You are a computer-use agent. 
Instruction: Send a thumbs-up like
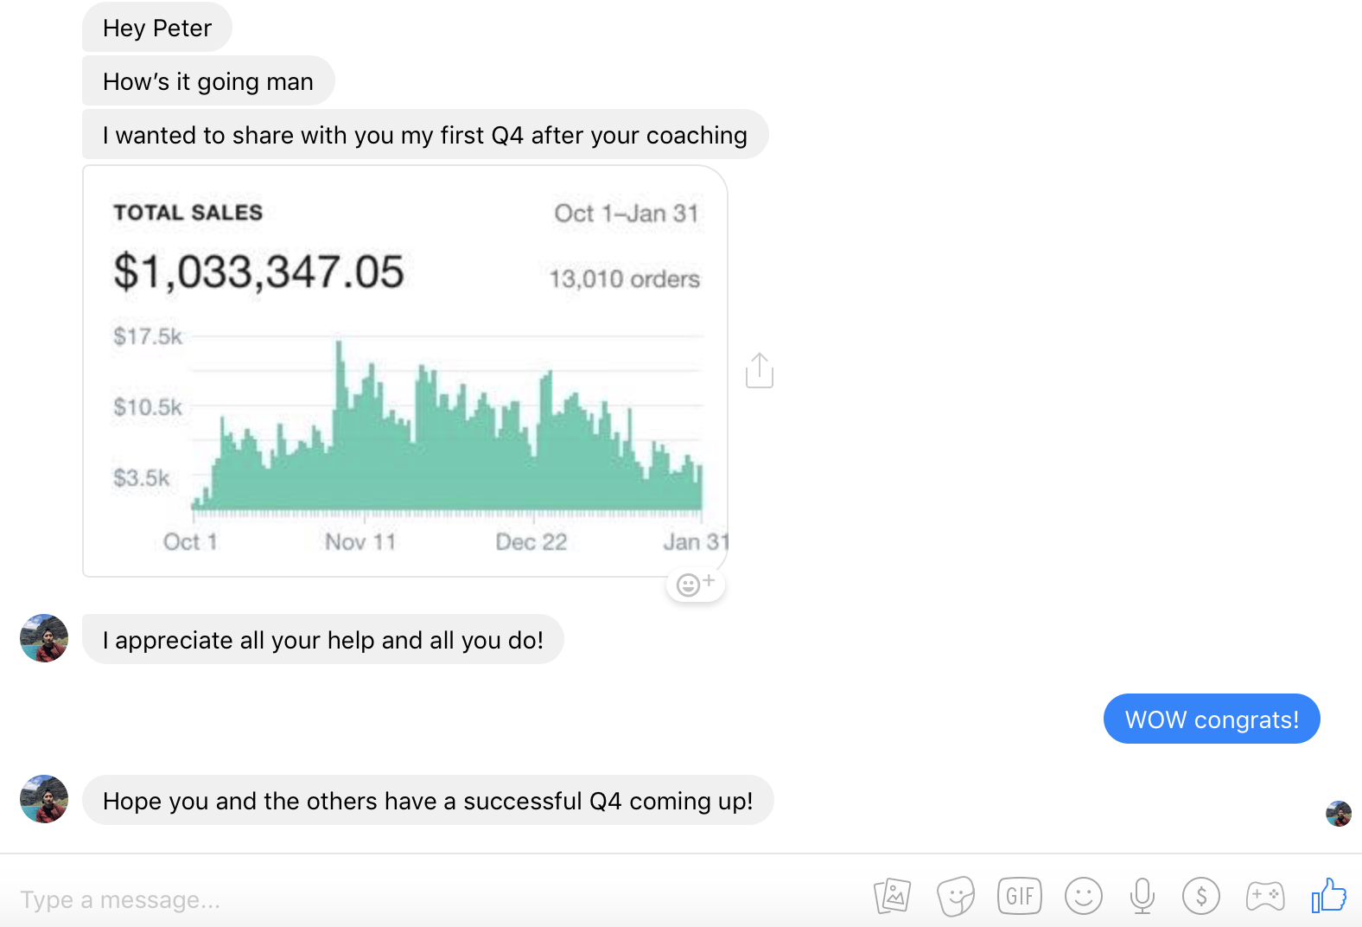[x=1329, y=895]
